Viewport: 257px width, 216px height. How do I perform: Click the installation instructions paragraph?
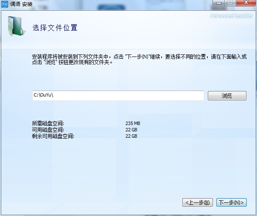[x=139, y=60]
